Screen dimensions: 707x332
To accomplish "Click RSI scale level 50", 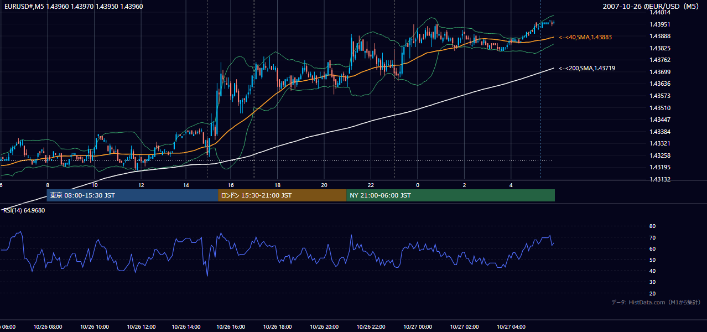I will (652, 260).
